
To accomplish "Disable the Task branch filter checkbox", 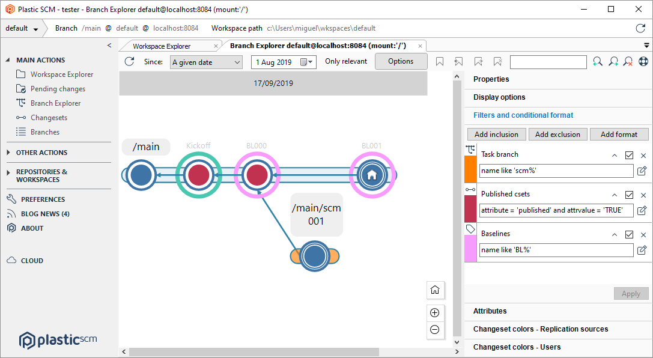I will click(x=629, y=155).
